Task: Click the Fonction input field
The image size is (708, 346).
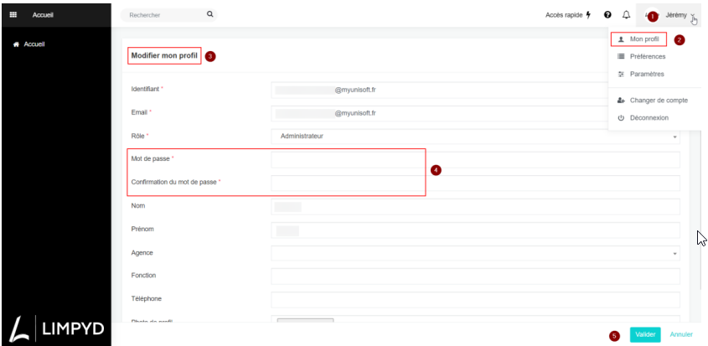Action: pos(475,276)
